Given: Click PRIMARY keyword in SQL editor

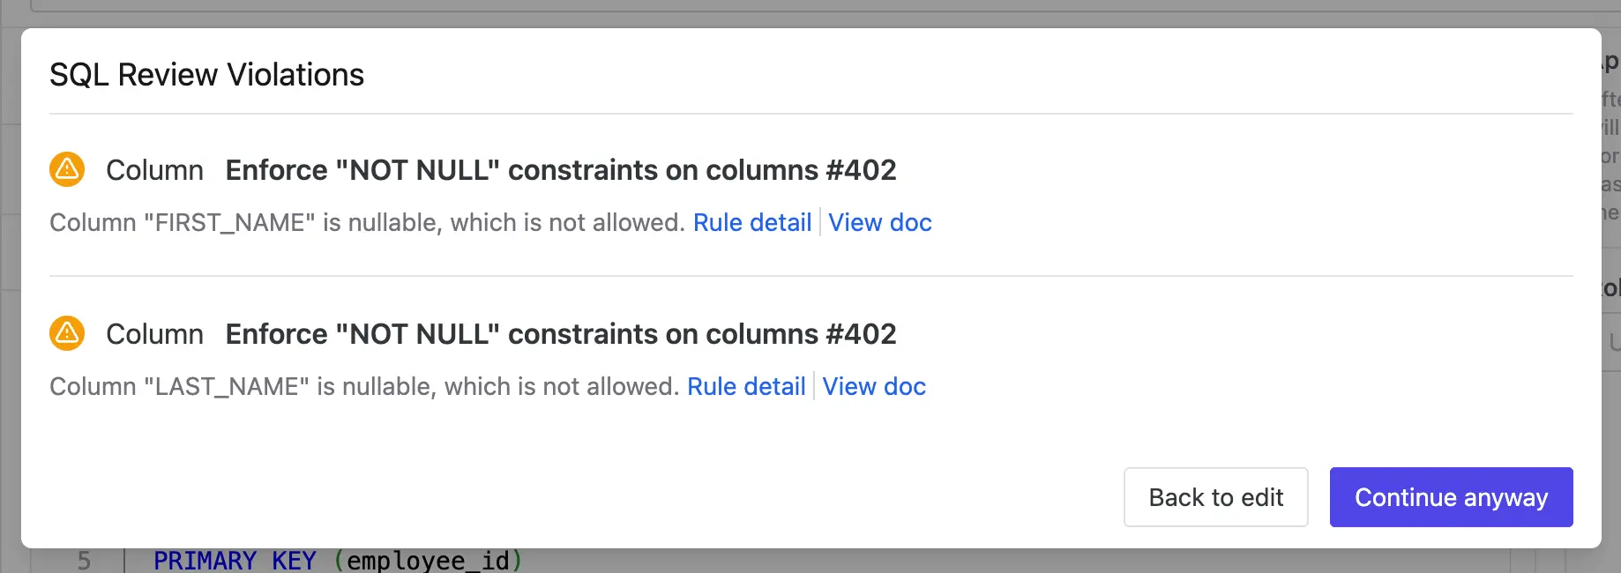Looking at the screenshot, I should 205,561.
